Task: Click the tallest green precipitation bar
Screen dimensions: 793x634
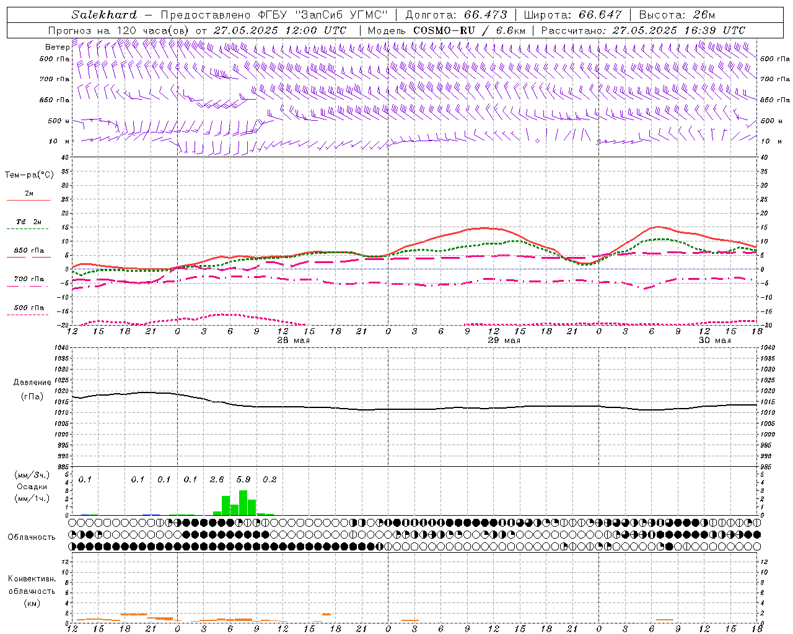Action: click(243, 503)
